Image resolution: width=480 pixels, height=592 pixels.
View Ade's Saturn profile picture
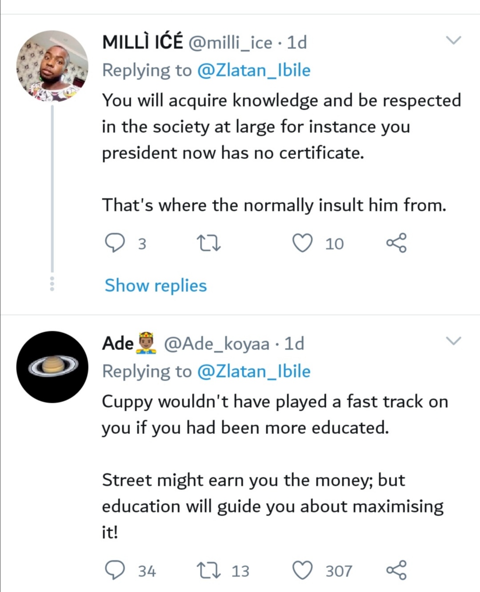coord(52,367)
